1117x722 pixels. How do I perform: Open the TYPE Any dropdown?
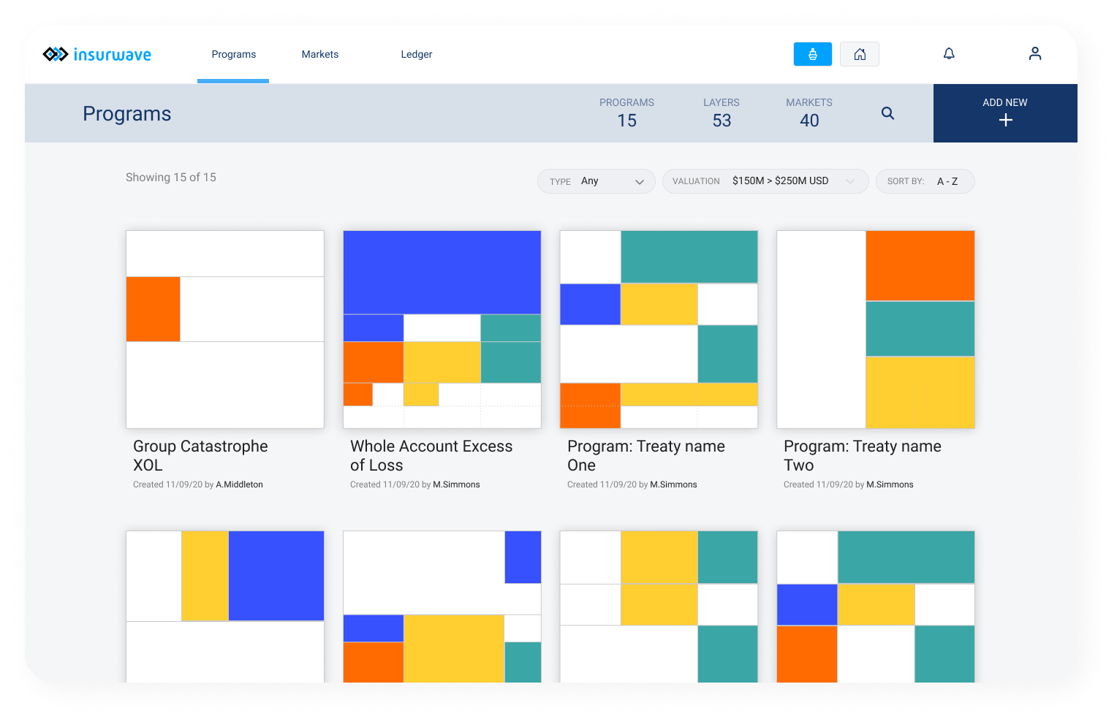coord(597,181)
